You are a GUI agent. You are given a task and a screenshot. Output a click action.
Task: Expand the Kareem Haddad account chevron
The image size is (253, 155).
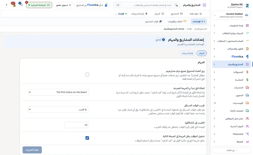(215, 16)
